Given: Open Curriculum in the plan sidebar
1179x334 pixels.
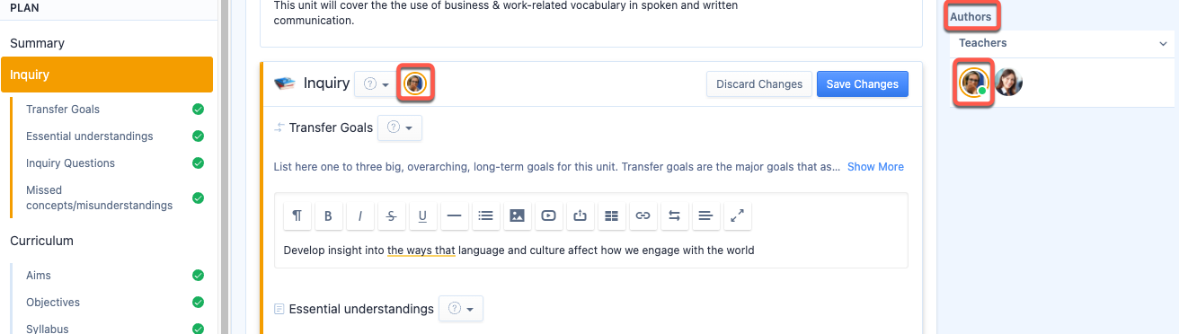Looking at the screenshot, I should pos(41,241).
